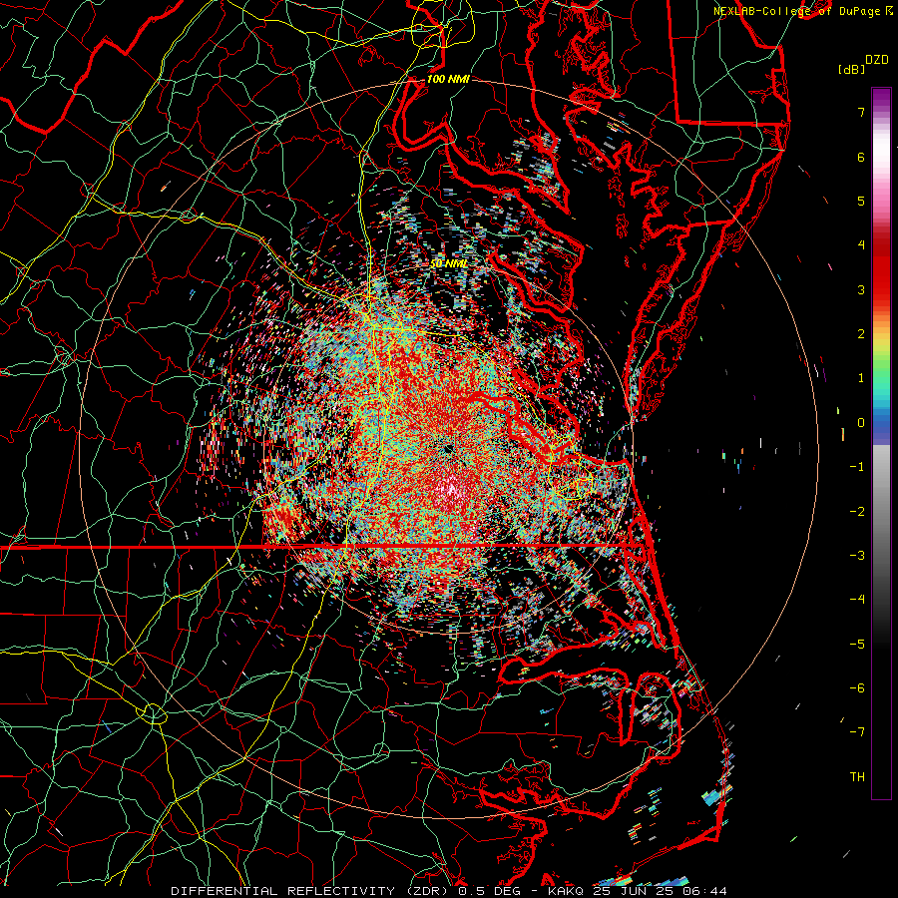Click the -6 value on color scale
Screen dimensions: 898x898
click(857, 687)
